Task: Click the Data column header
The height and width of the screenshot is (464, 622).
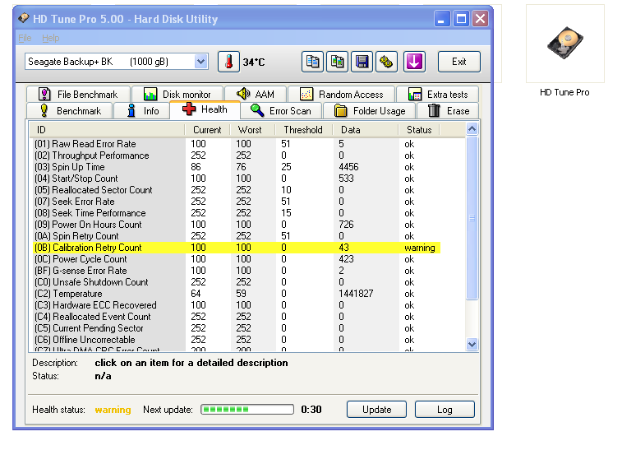Action: 365,130
